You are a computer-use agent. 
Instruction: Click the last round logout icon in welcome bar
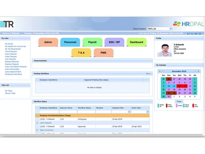click(200, 33)
